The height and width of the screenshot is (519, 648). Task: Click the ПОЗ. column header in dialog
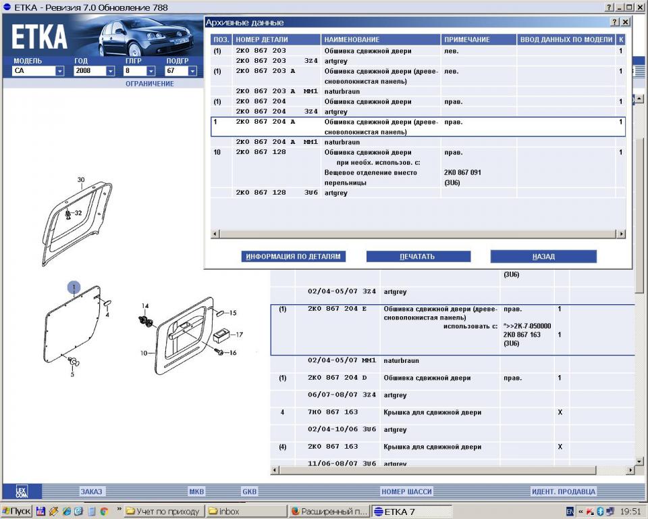click(x=221, y=40)
